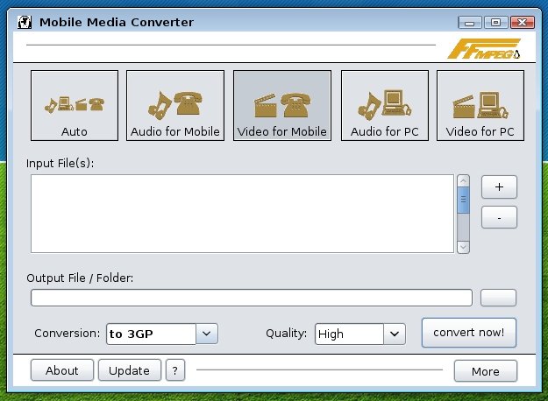Click the application icon in title bar
548x401 pixels.
pos(25,23)
